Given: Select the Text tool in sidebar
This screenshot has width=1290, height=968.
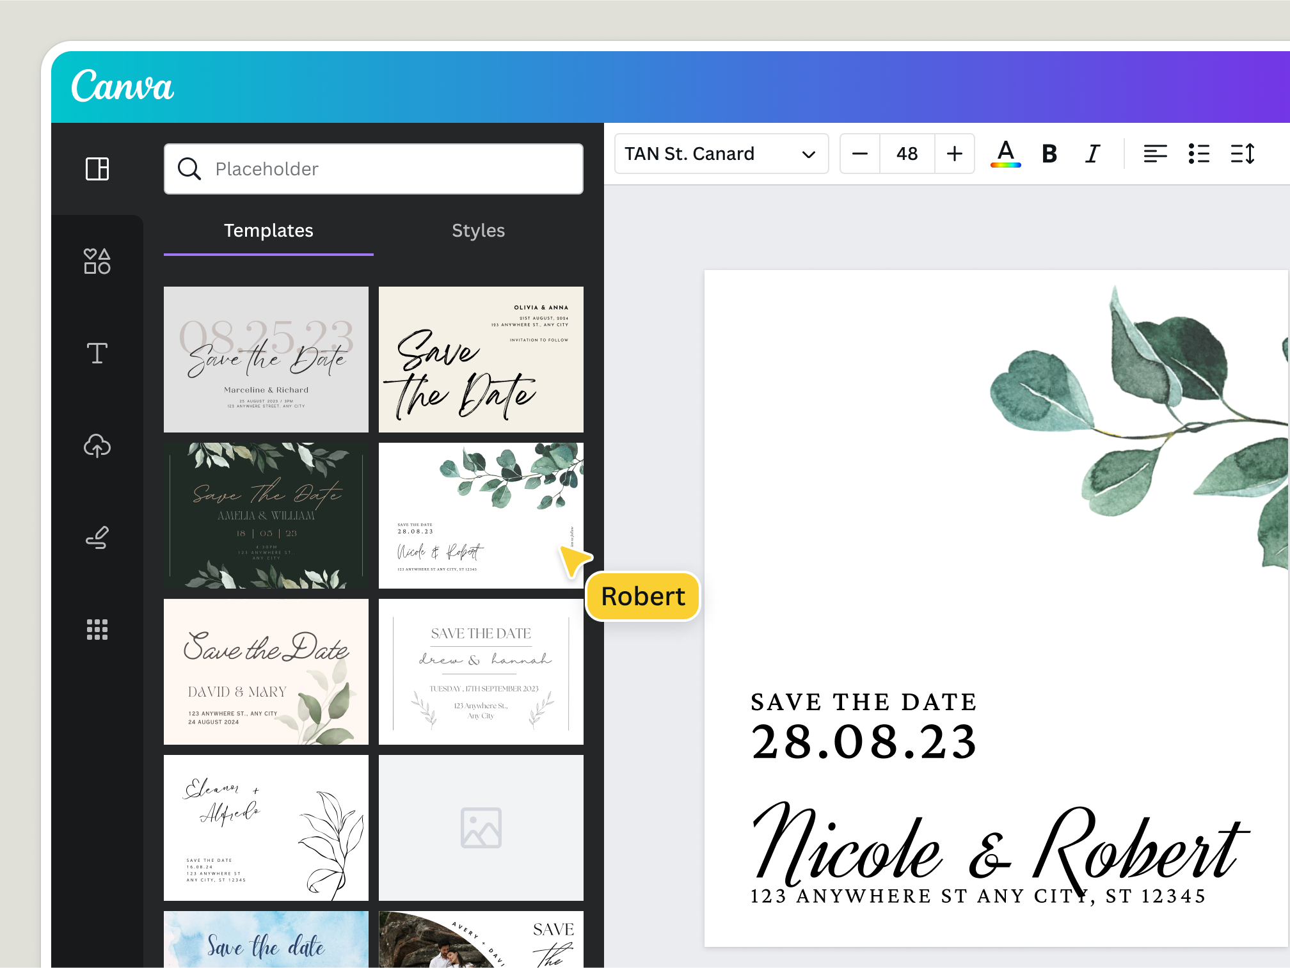Looking at the screenshot, I should tap(97, 353).
